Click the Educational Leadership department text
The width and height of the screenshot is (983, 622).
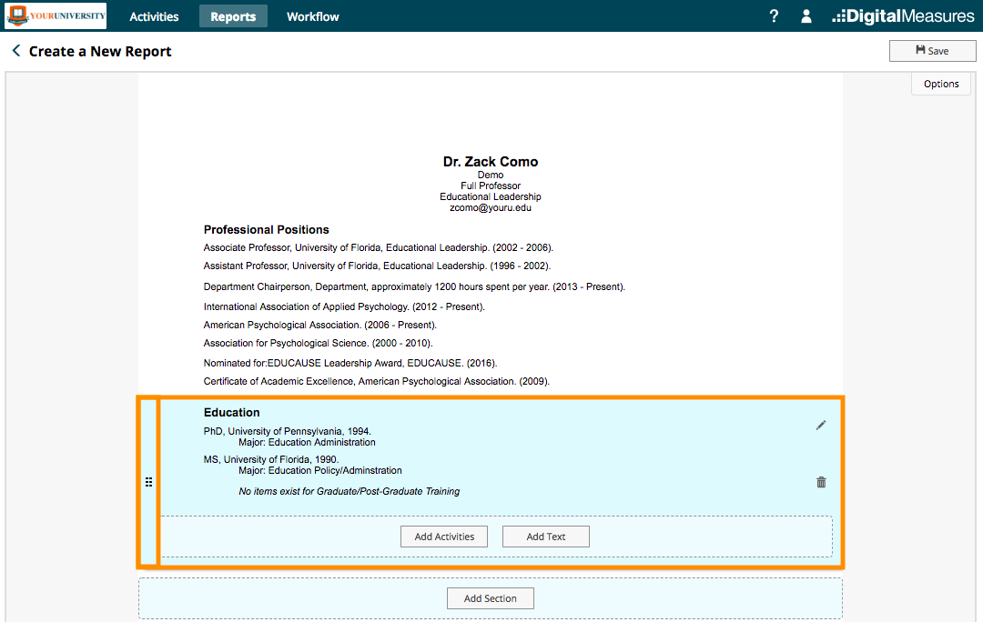coord(491,196)
